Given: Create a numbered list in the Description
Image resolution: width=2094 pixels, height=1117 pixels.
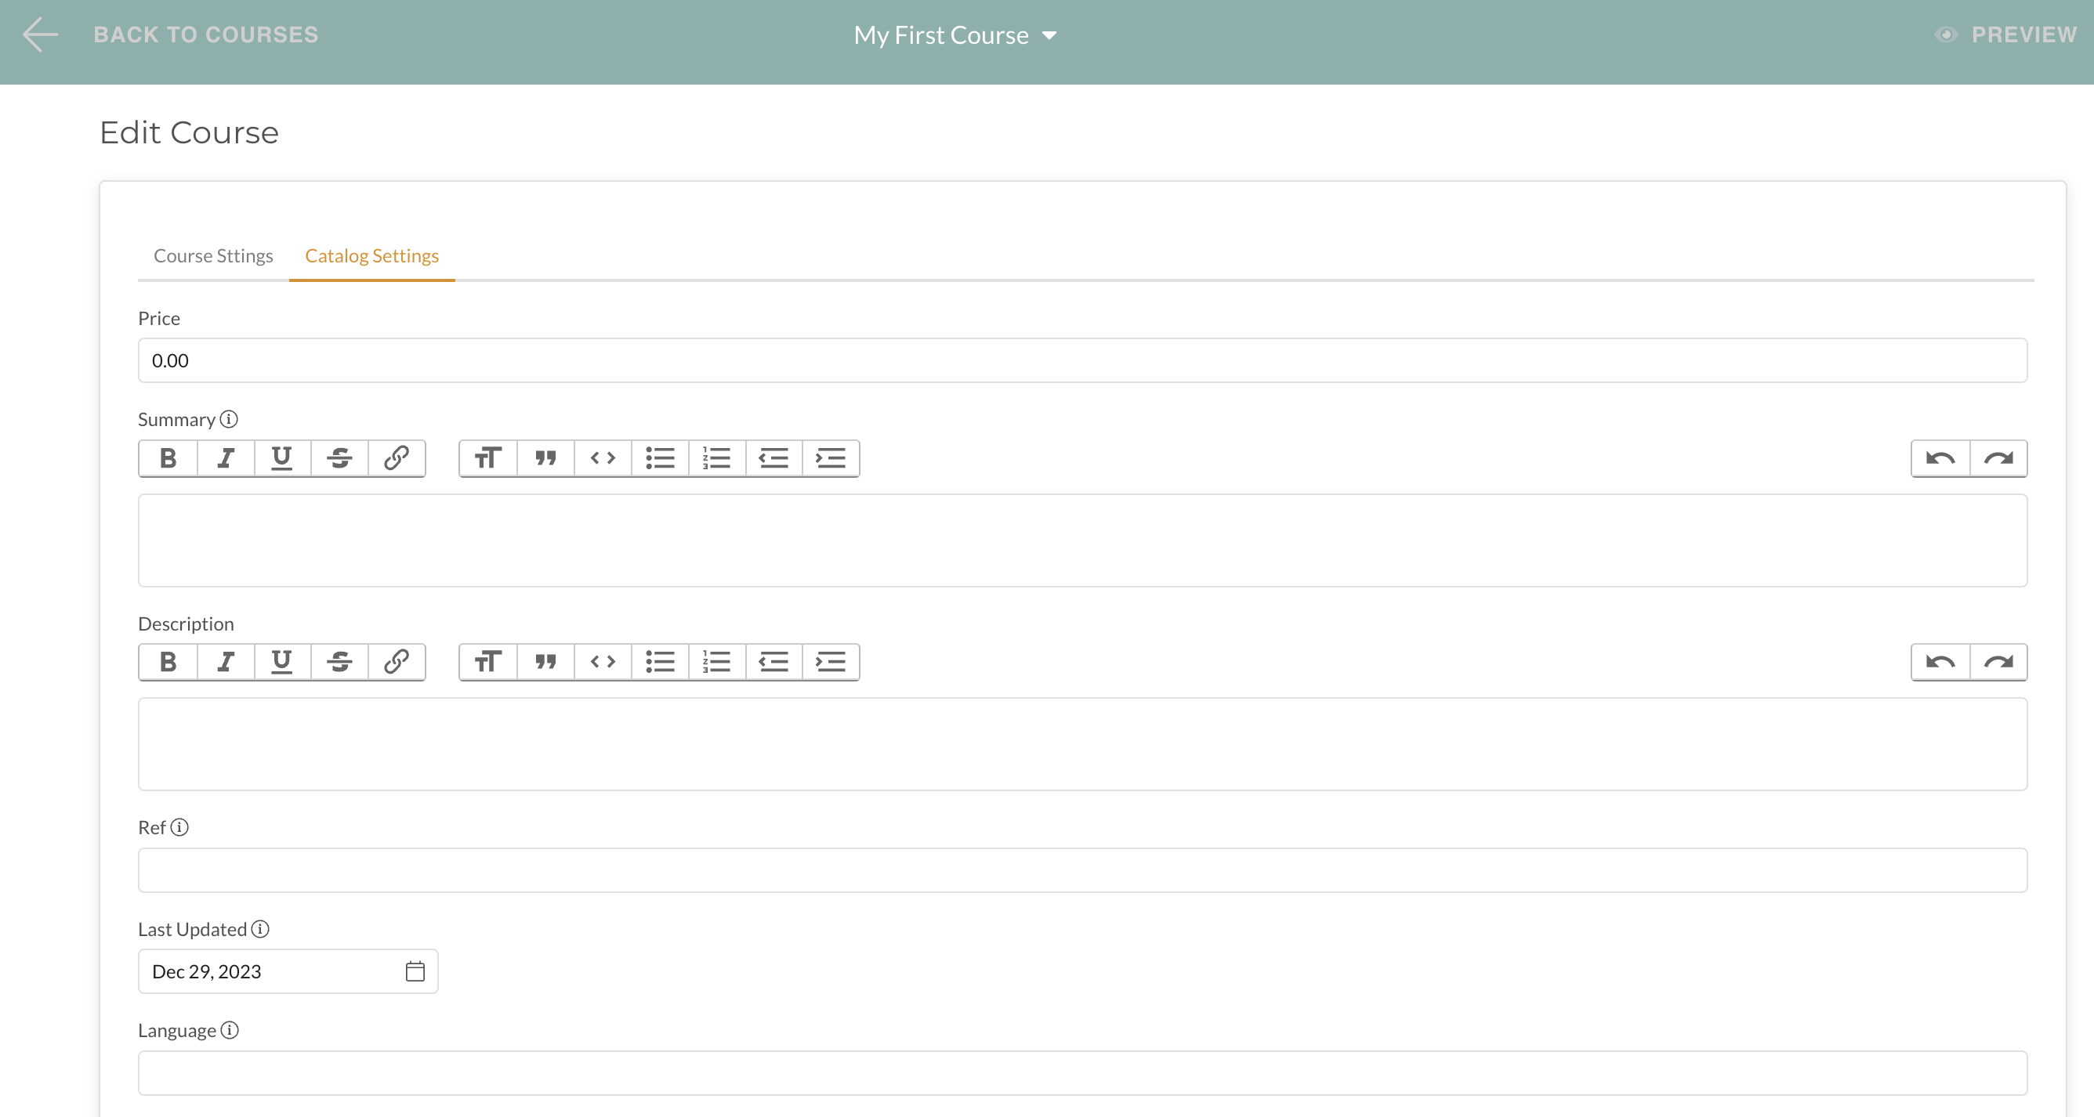Looking at the screenshot, I should [716, 662].
